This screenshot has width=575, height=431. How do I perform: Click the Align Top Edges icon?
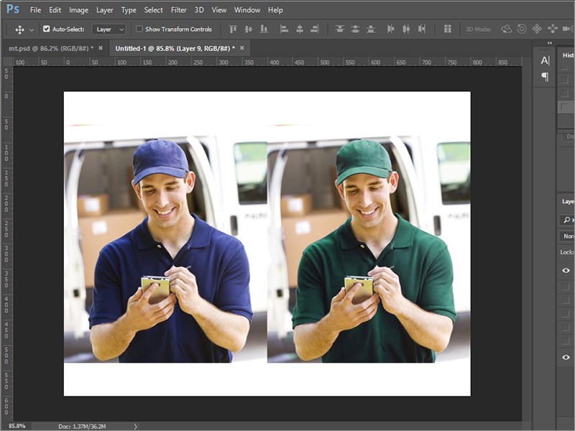tap(232, 29)
